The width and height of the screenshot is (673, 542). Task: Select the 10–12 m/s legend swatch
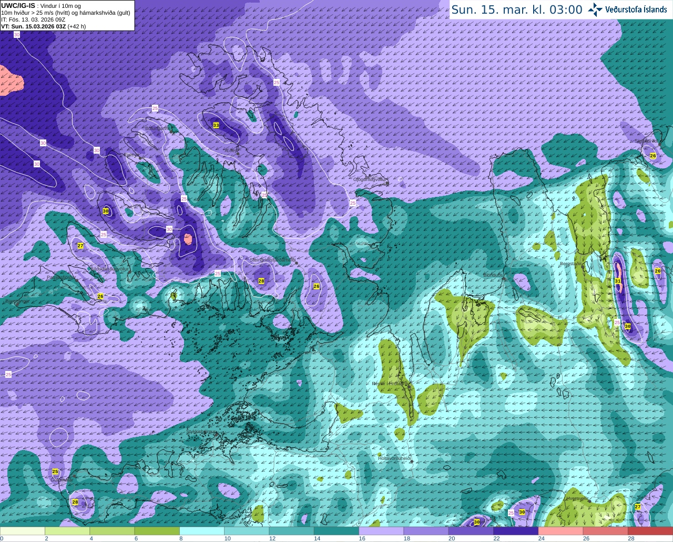(247, 531)
